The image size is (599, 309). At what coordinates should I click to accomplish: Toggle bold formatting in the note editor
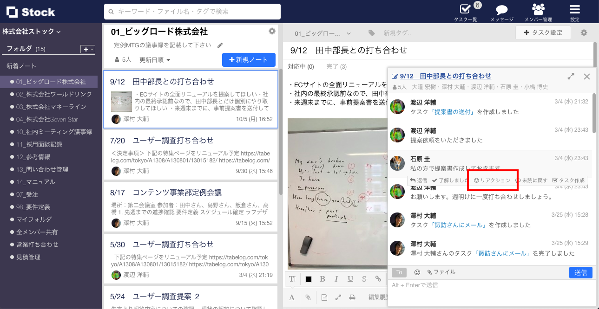point(322,279)
